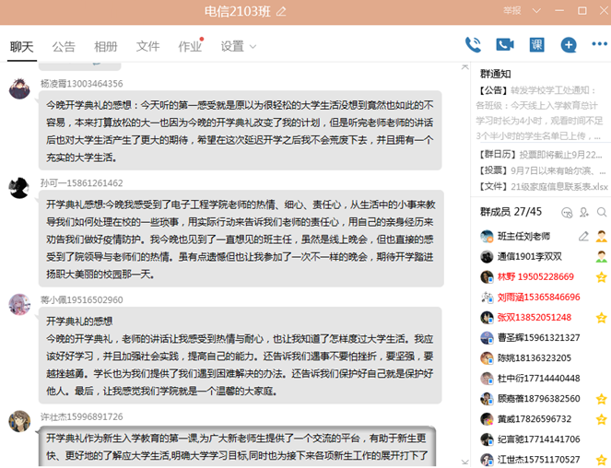Viewport: 611px width, 468px height.
Task: Click 孙可一's profile avatar in chat
Action: 19,188
